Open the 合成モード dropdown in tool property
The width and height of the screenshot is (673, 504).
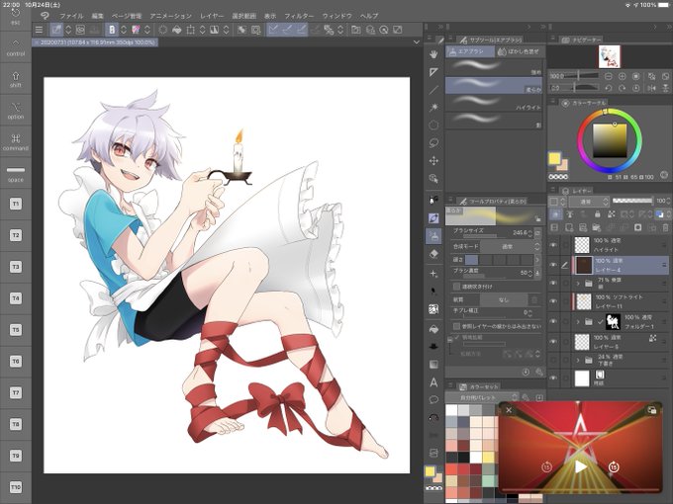click(510, 246)
